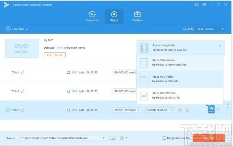The image size is (233, 146).
Task: Open the hamburger menu in title bar
Action: coord(205,5)
